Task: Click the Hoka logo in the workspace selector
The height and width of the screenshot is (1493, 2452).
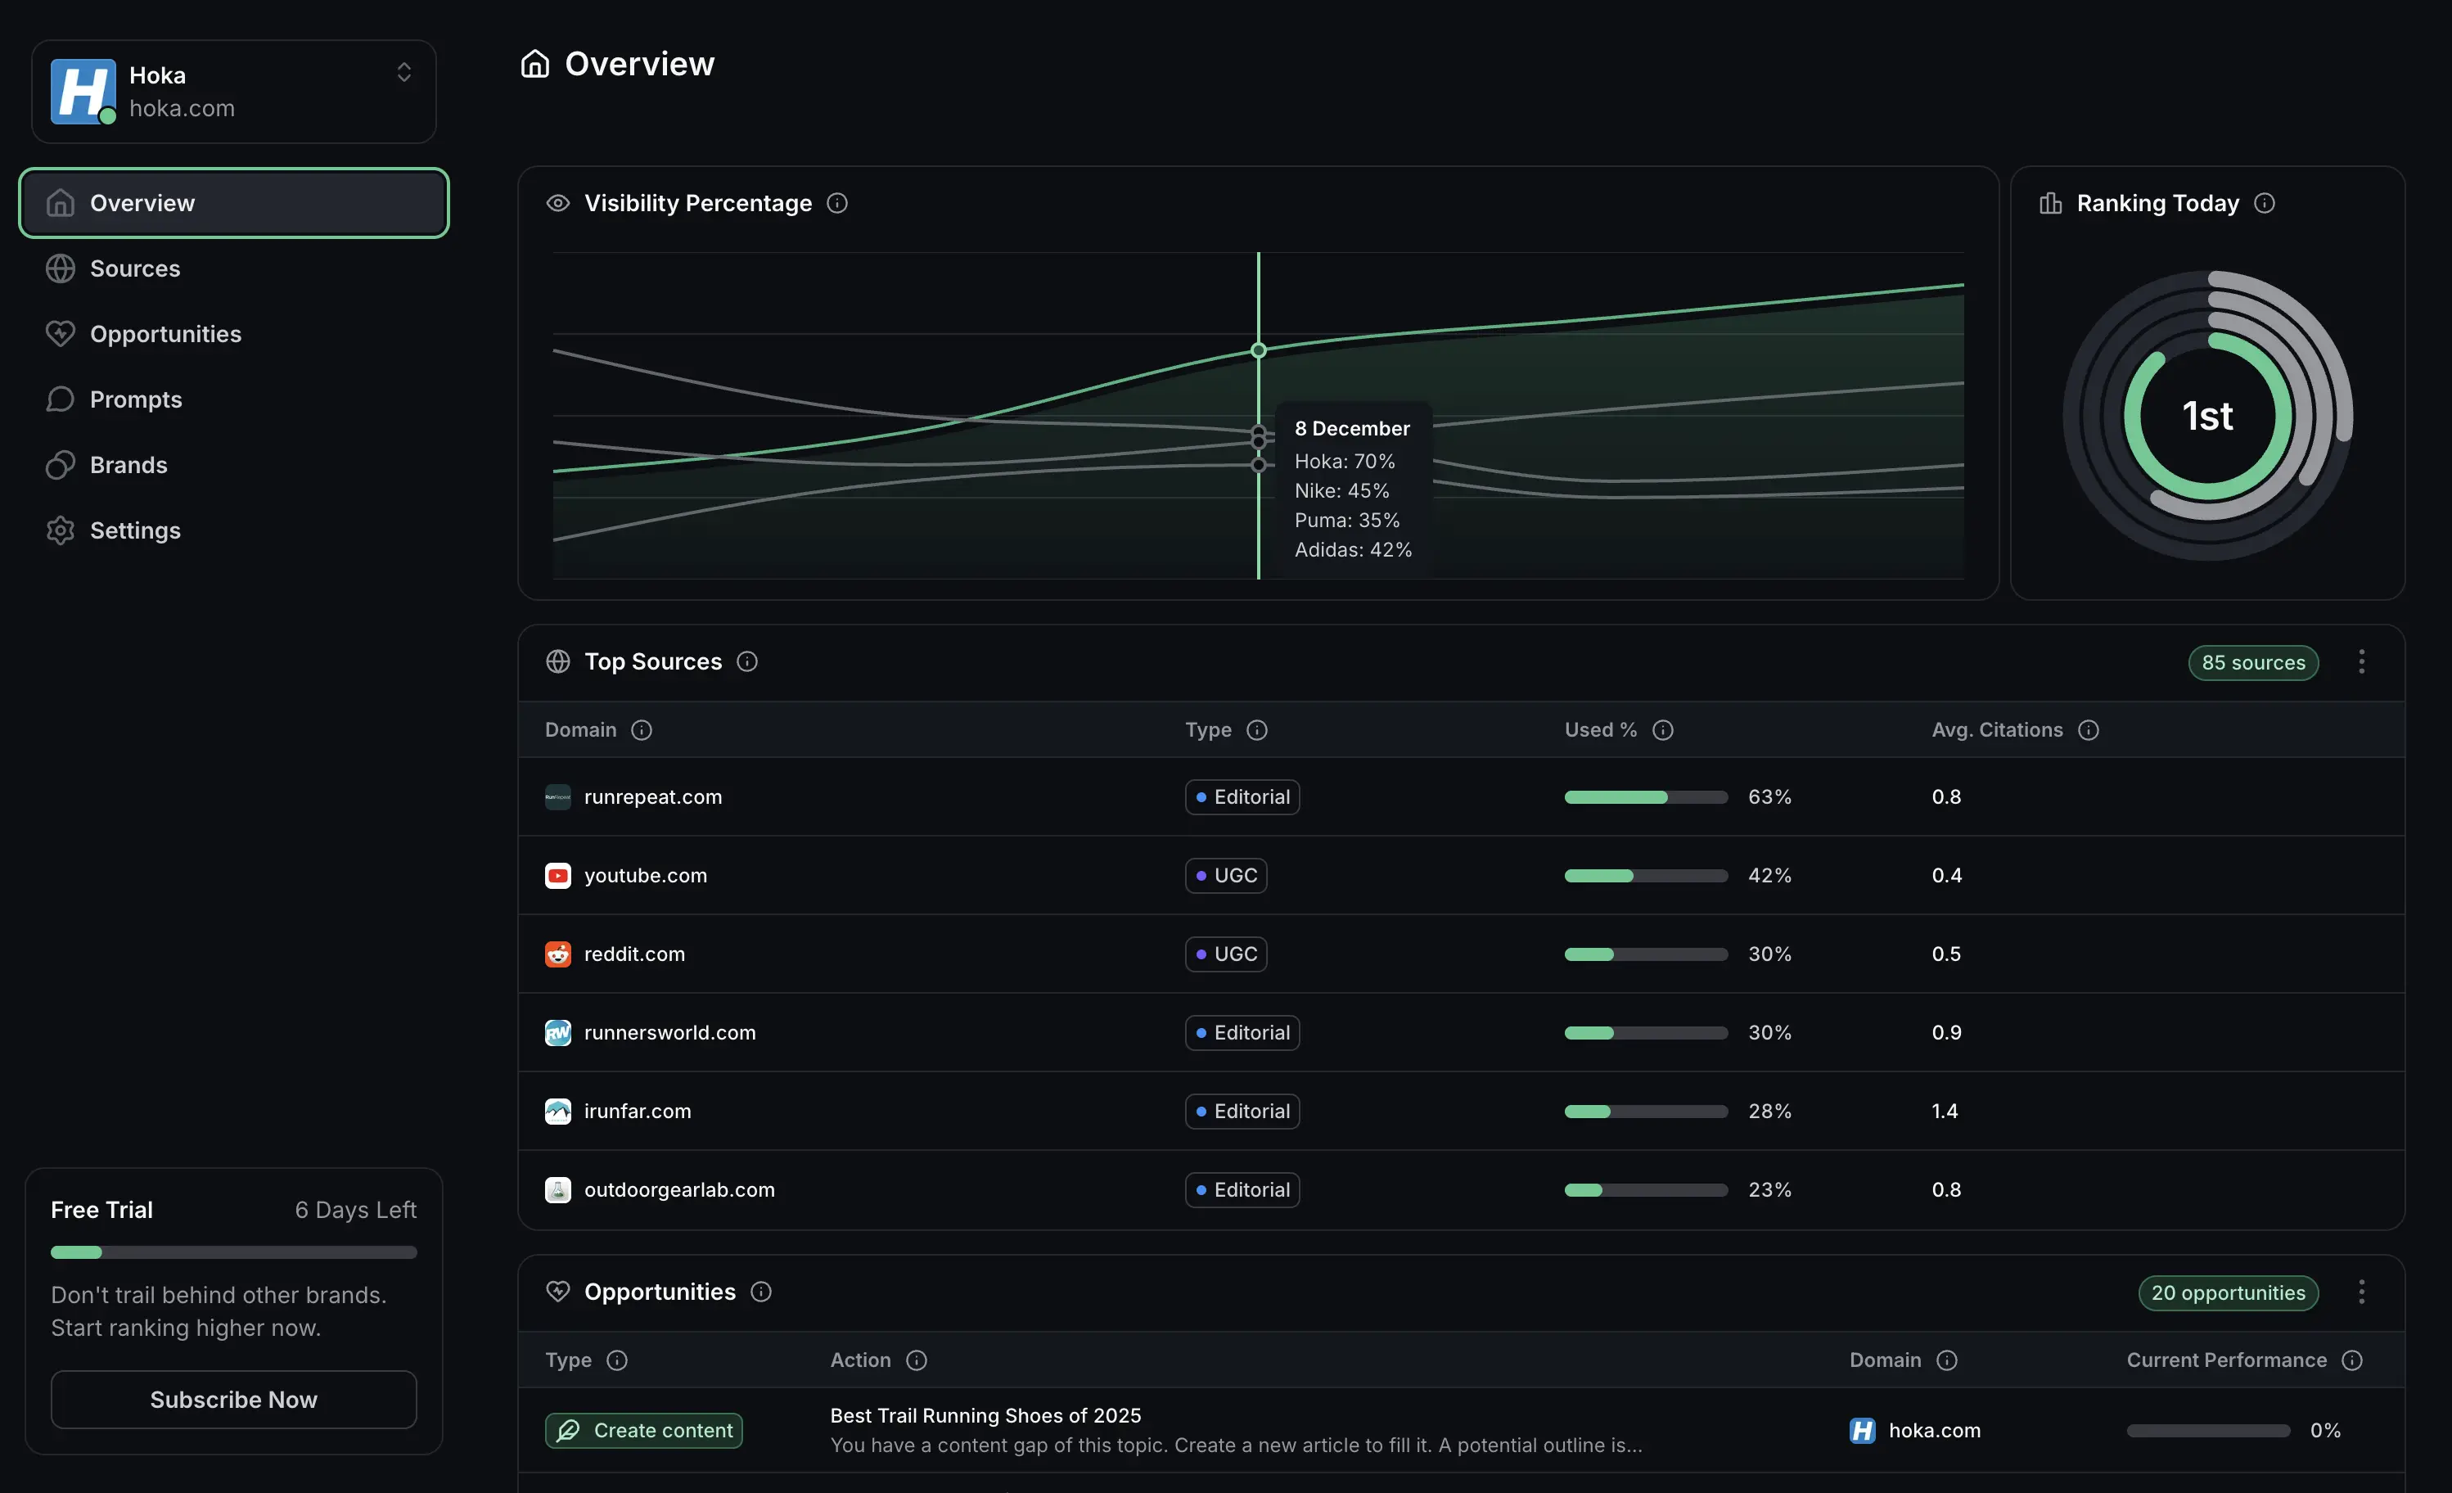Action: coord(83,91)
